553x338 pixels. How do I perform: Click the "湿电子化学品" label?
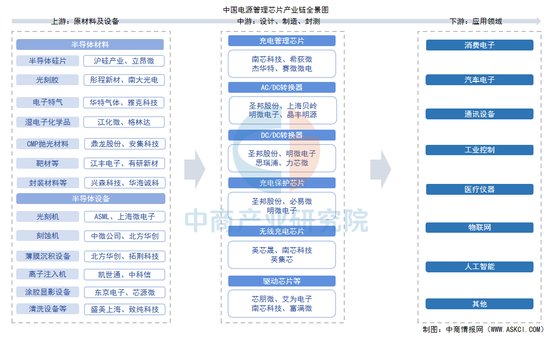(x=48, y=122)
